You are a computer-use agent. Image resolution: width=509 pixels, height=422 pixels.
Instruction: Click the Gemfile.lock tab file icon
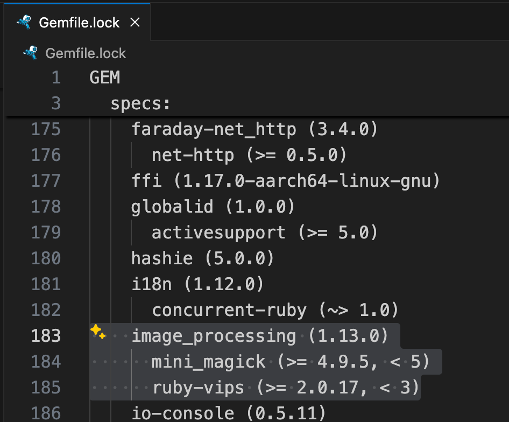24,22
